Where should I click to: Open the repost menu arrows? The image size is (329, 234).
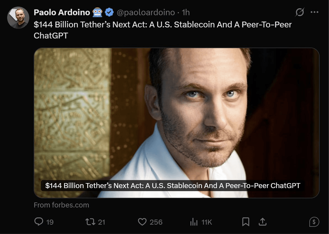[x=90, y=222]
